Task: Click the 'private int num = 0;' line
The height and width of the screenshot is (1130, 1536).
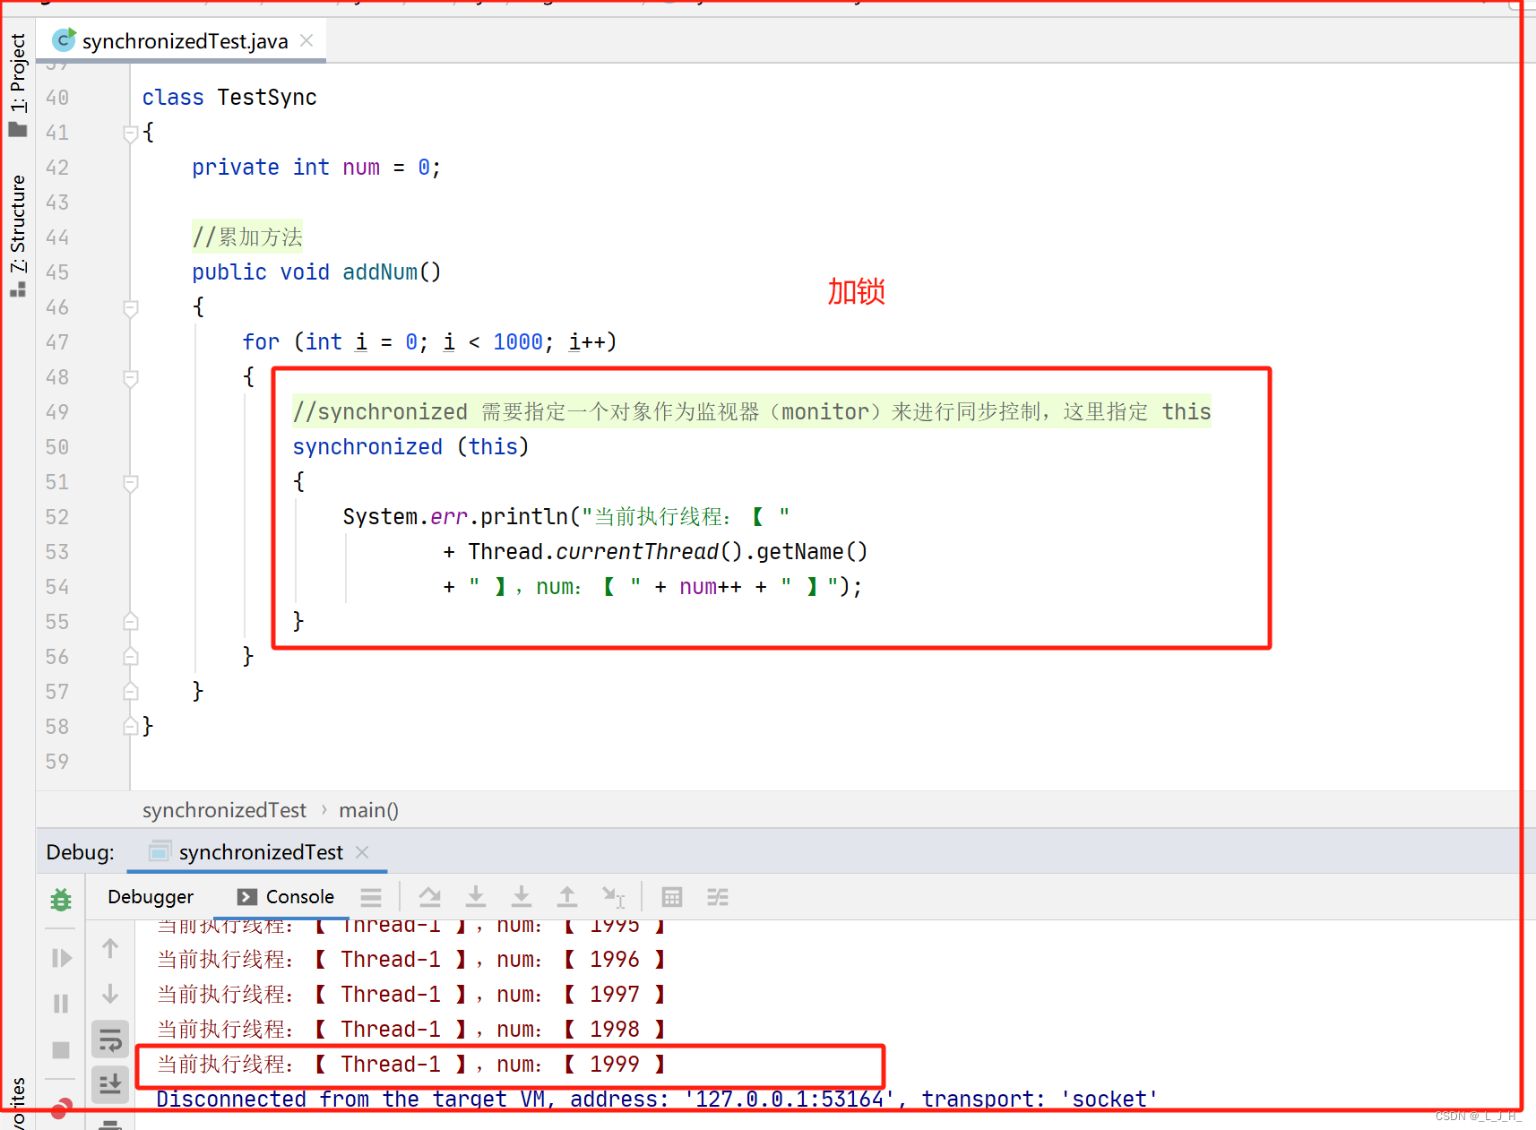Action: pos(316,168)
